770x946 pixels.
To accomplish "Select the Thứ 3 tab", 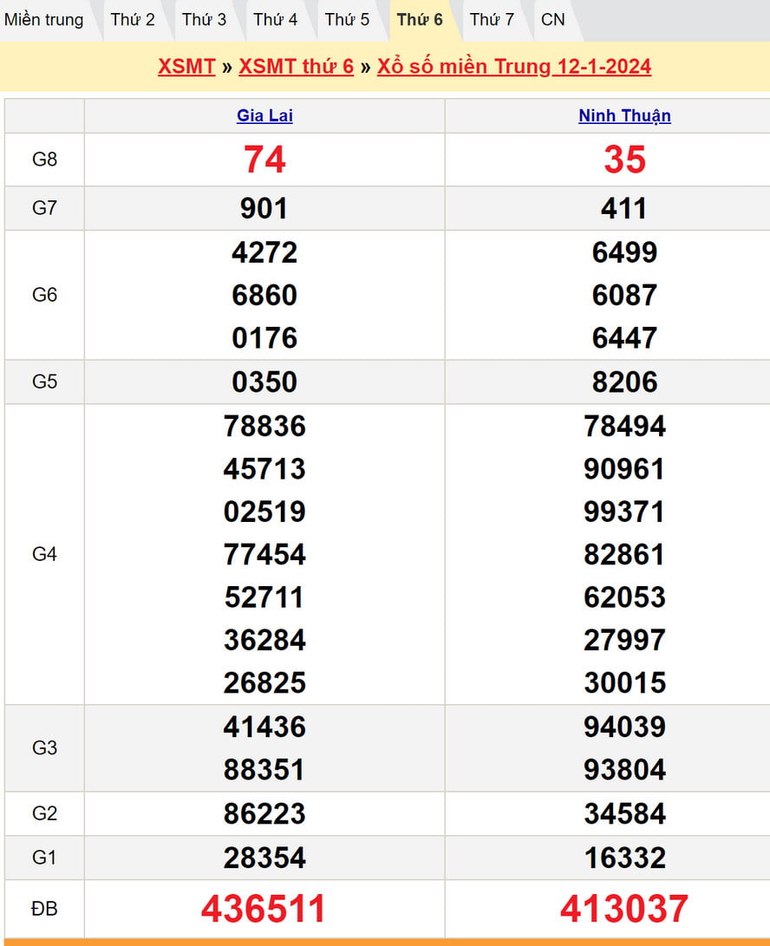I will pyautogui.click(x=204, y=19).
